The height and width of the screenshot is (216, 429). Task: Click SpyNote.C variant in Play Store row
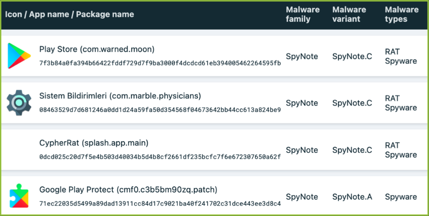coord(352,56)
